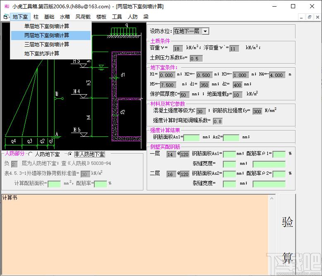
Task: Close the inner child window
Action: click(317, 17)
